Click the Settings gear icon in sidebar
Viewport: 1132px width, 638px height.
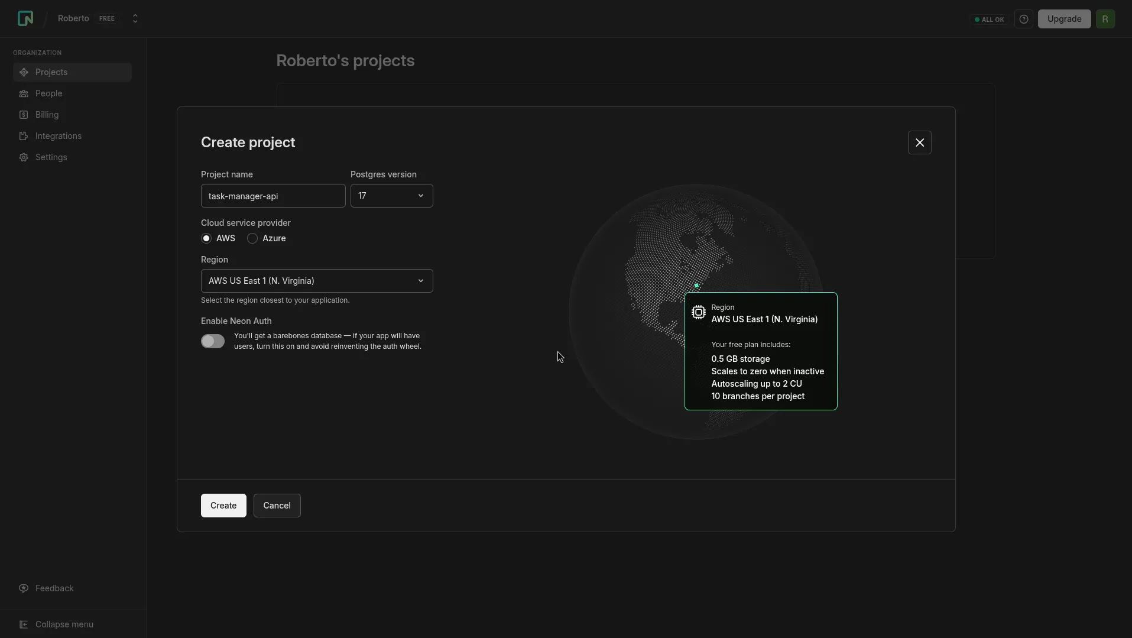[x=24, y=157]
